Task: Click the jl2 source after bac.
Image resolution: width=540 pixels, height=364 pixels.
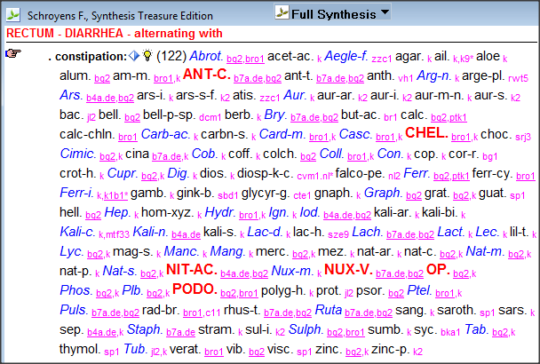Action: (x=91, y=118)
